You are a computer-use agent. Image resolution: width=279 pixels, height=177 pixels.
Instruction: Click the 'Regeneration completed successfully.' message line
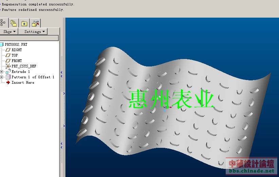pyautogui.click(x=38, y=4)
